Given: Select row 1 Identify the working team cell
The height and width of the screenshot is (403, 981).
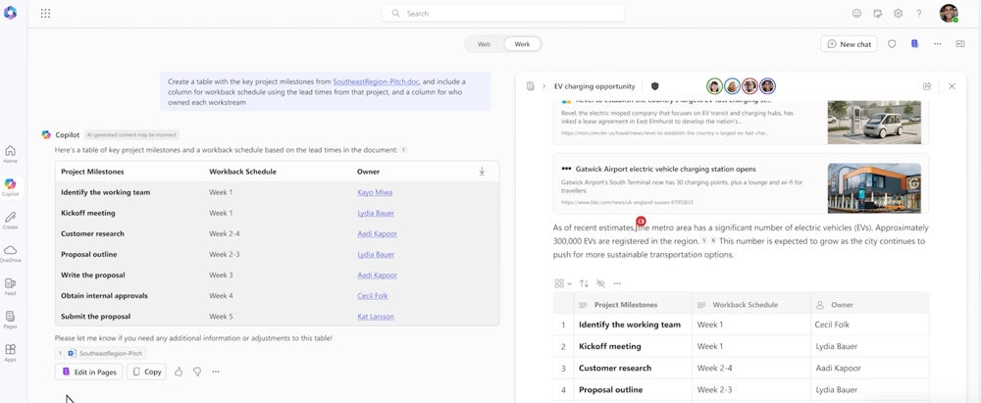Looking at the screenshot, I should [633, 325].
